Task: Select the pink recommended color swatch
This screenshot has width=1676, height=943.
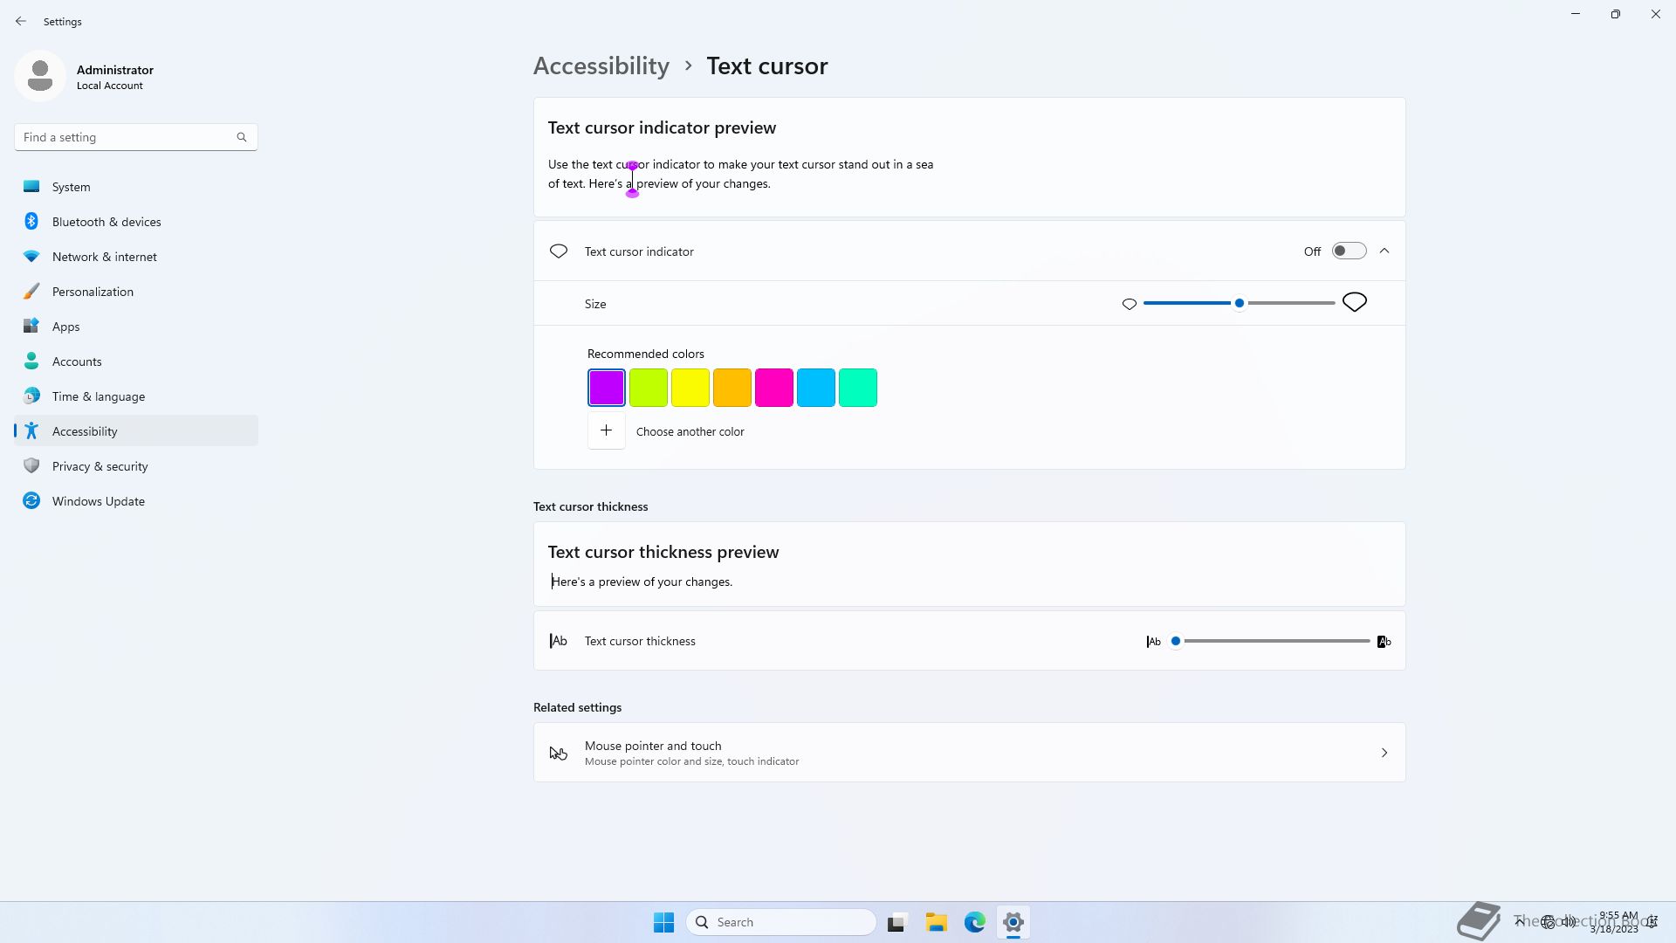Action: click(773, 388)
